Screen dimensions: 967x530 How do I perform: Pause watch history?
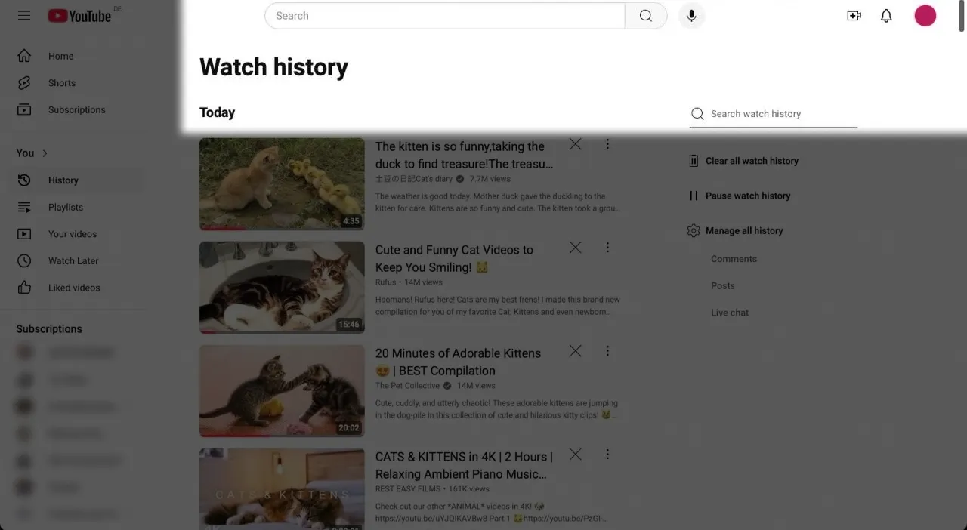coord(747,196)
